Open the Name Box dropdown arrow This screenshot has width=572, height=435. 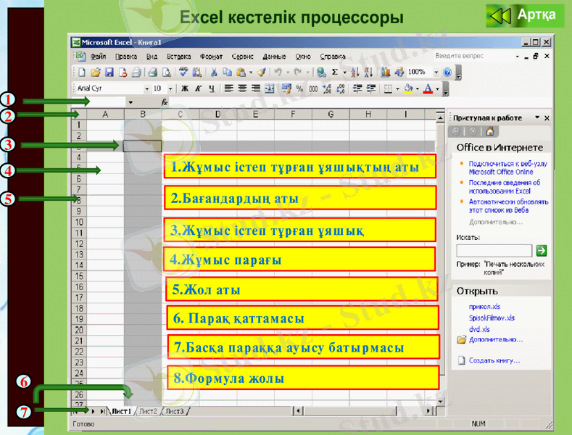pyautogui.click(x=130, y=103)
